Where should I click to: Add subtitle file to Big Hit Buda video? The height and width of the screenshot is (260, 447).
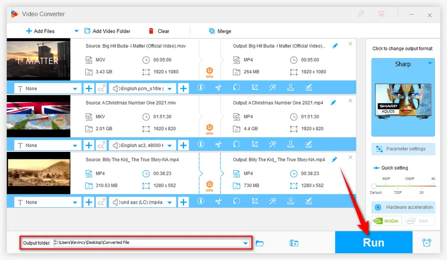pos(89,88)
